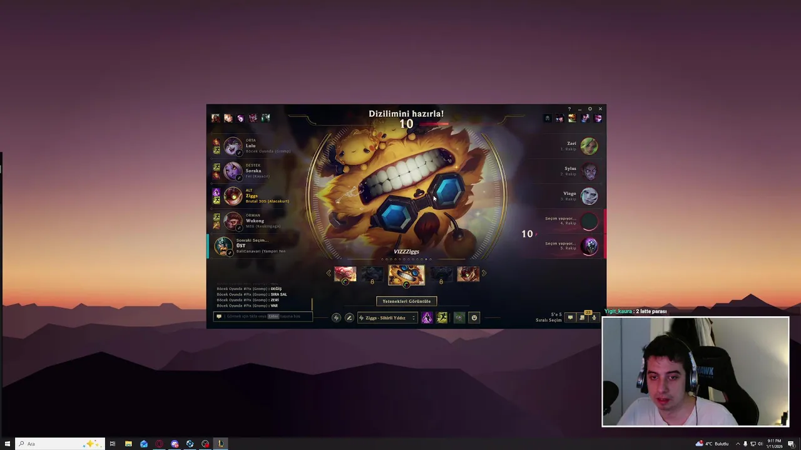Click the 'VIZZZiggs' skin name label

406,252
